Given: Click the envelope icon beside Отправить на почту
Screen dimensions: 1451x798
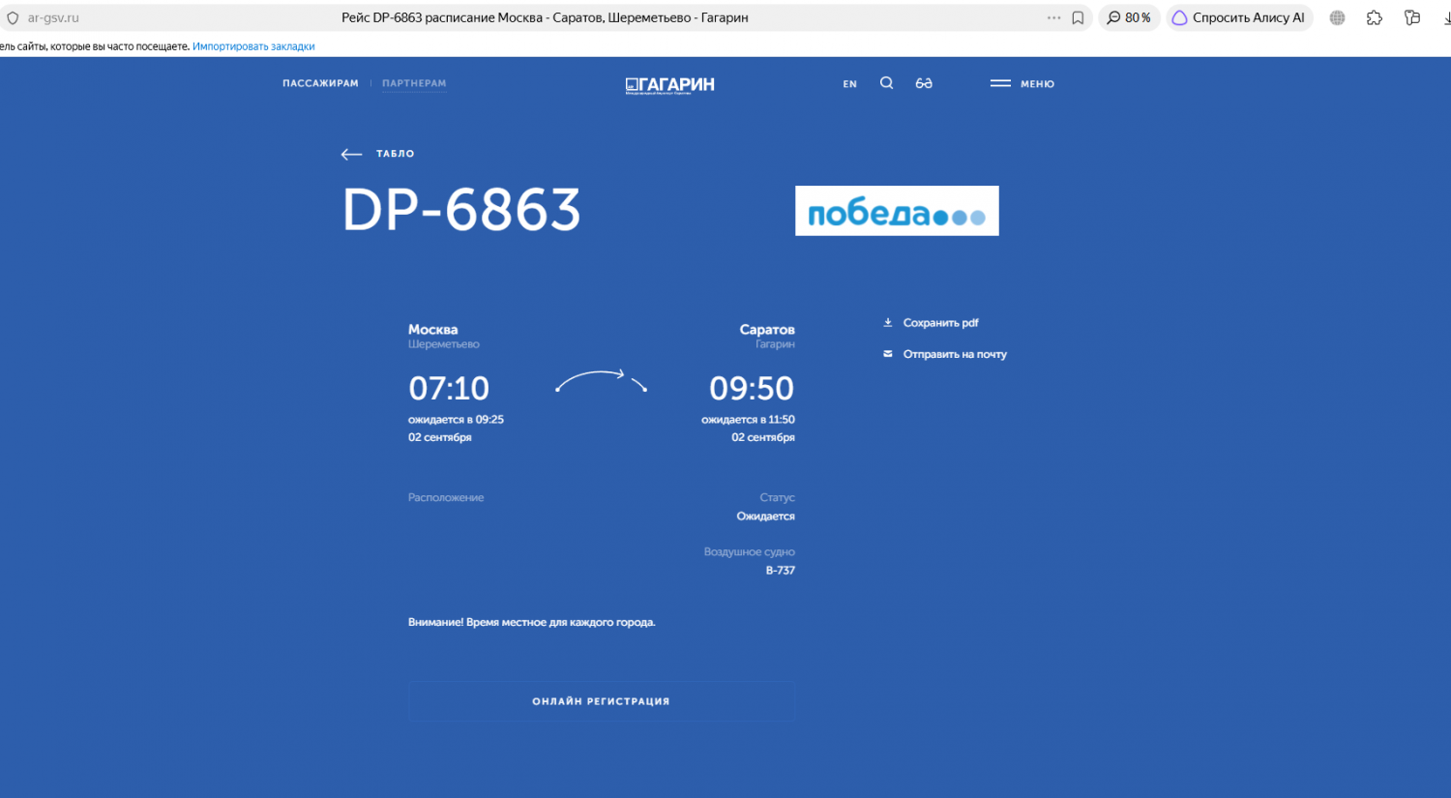Looking at the screenshot, I should (887, 354).
